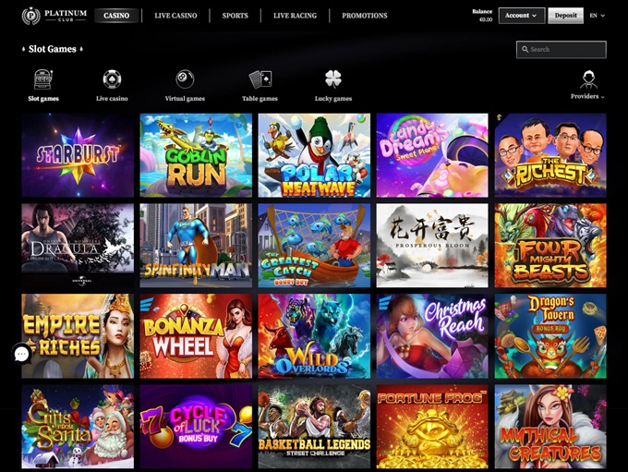Open the Account dropdown menu
Screen dimensions: 628x472
[x=522, y=16]
